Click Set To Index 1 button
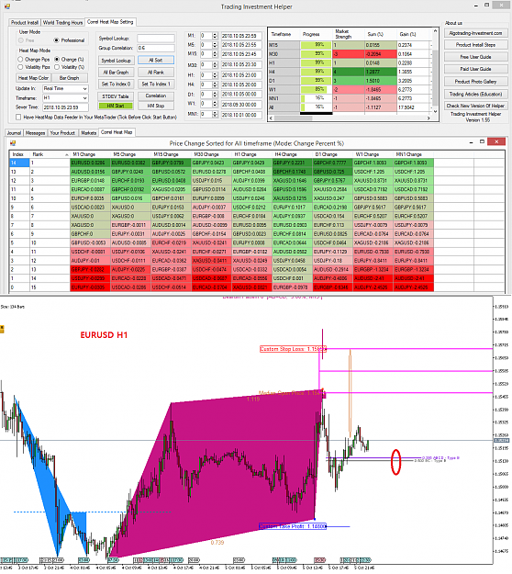 (156, 84)
